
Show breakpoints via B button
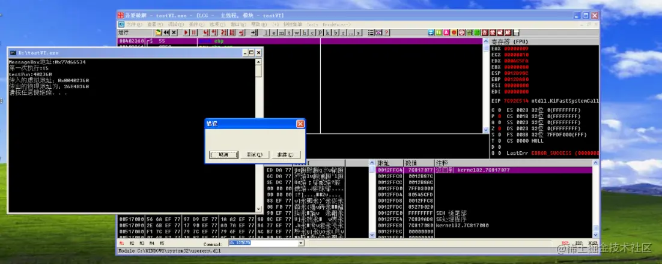[335, 32]
